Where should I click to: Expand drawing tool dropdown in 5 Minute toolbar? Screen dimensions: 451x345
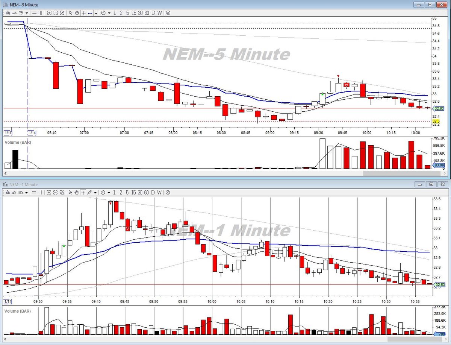click(x=96, y=13)
